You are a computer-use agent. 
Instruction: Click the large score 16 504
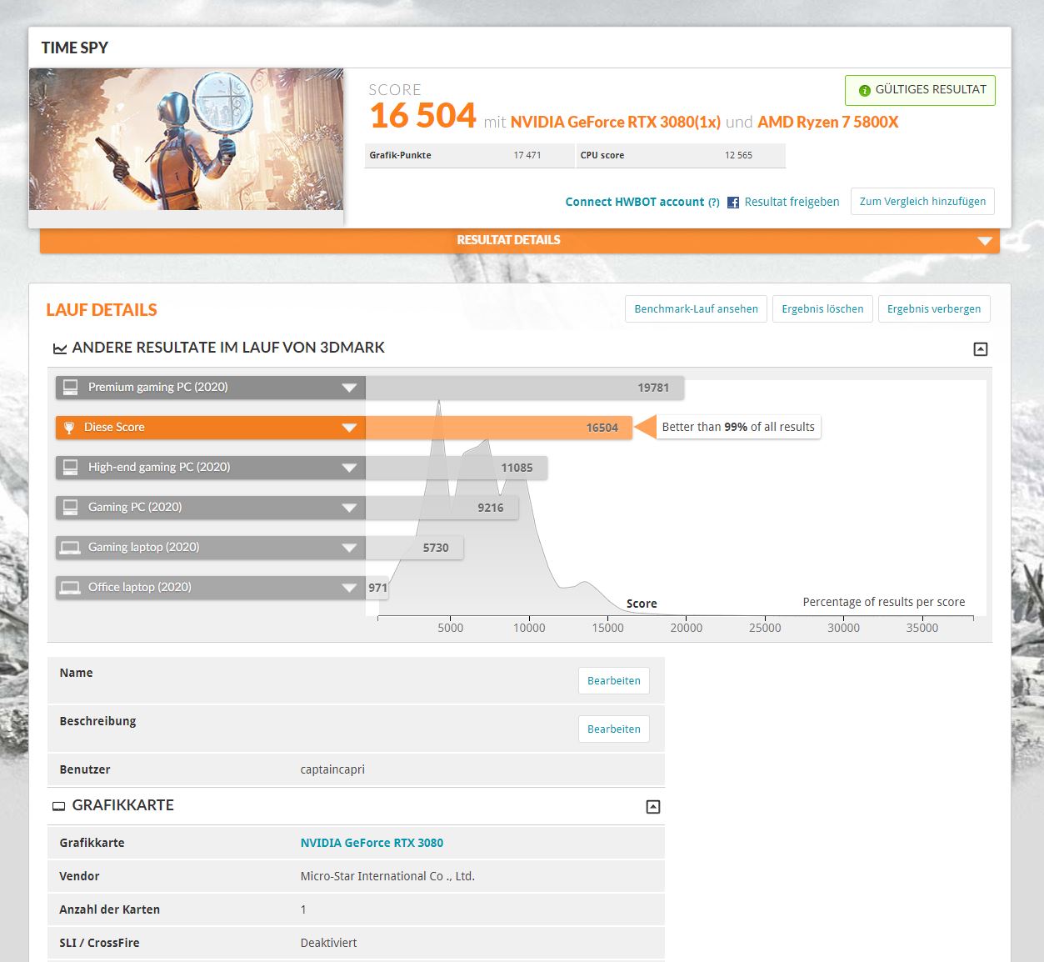423,116
